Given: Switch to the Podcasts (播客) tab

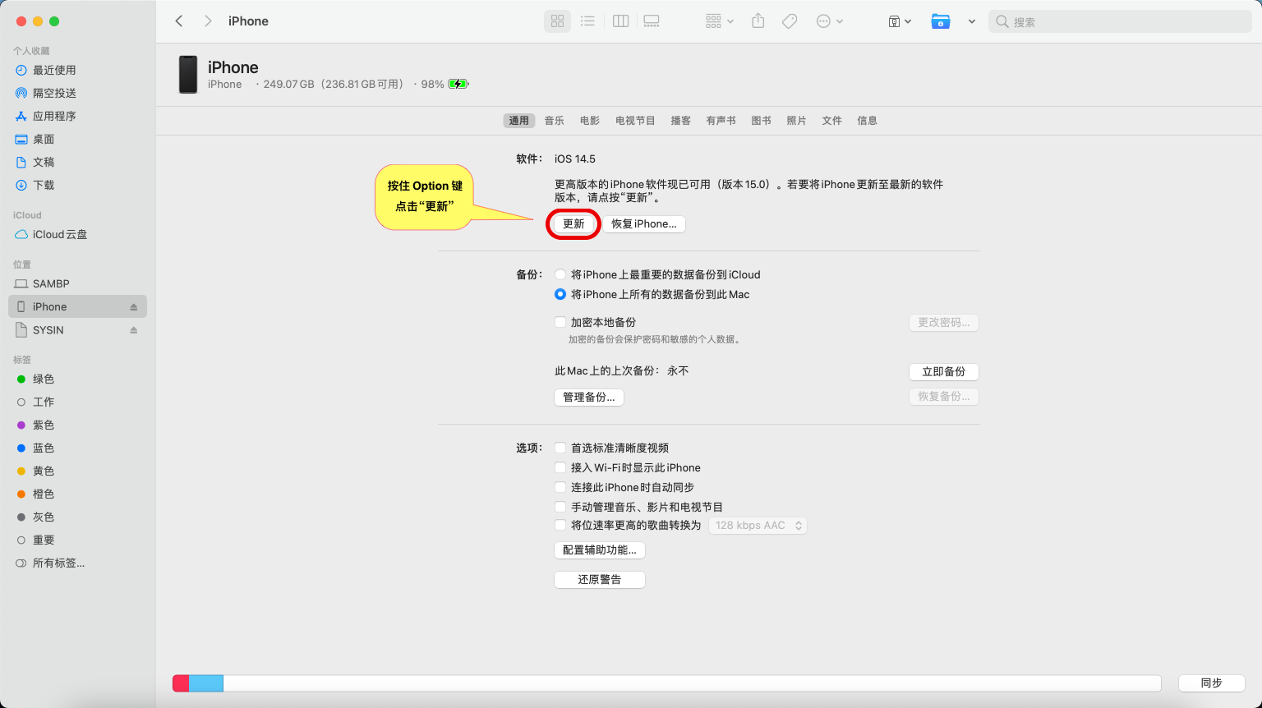Looking at the screenshot, I should [681, 121].
